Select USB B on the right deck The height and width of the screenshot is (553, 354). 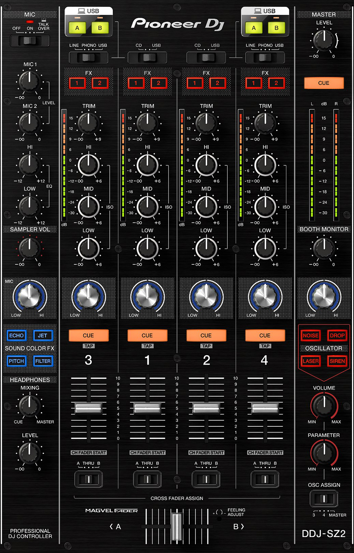pyautogui.click(x=276, y=27)
